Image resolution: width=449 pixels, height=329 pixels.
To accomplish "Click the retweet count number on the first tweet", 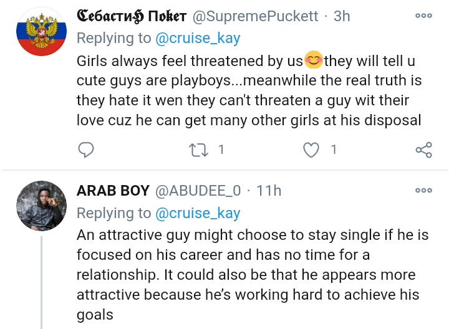I will coord(221,150).
